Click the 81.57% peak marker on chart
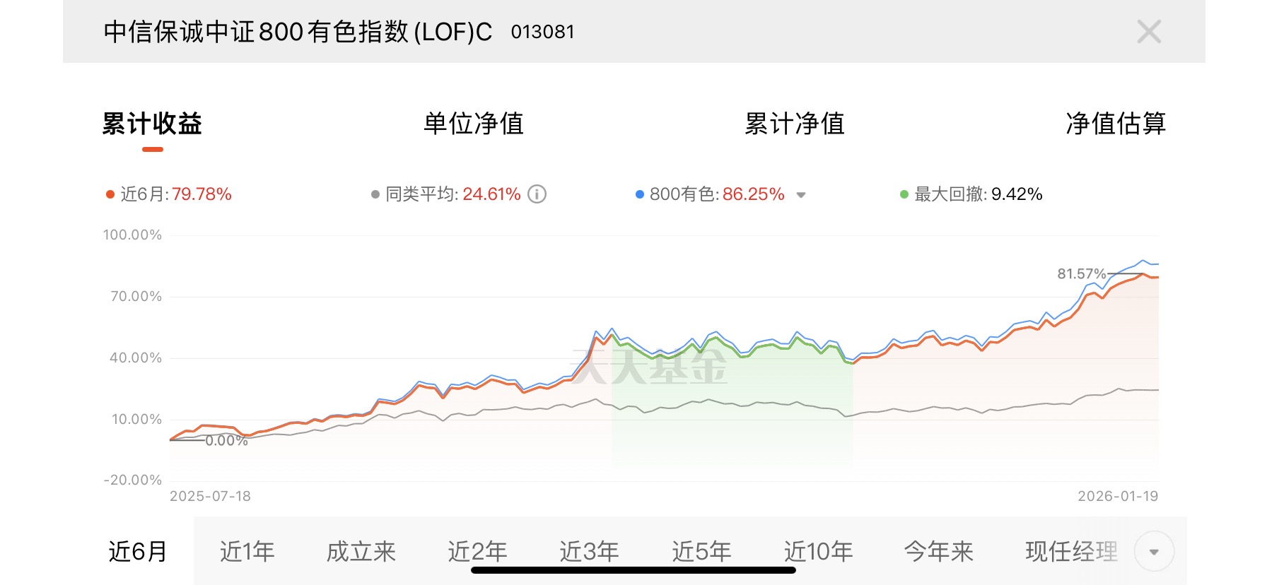1267x585 pixels. click(1081, 273)
